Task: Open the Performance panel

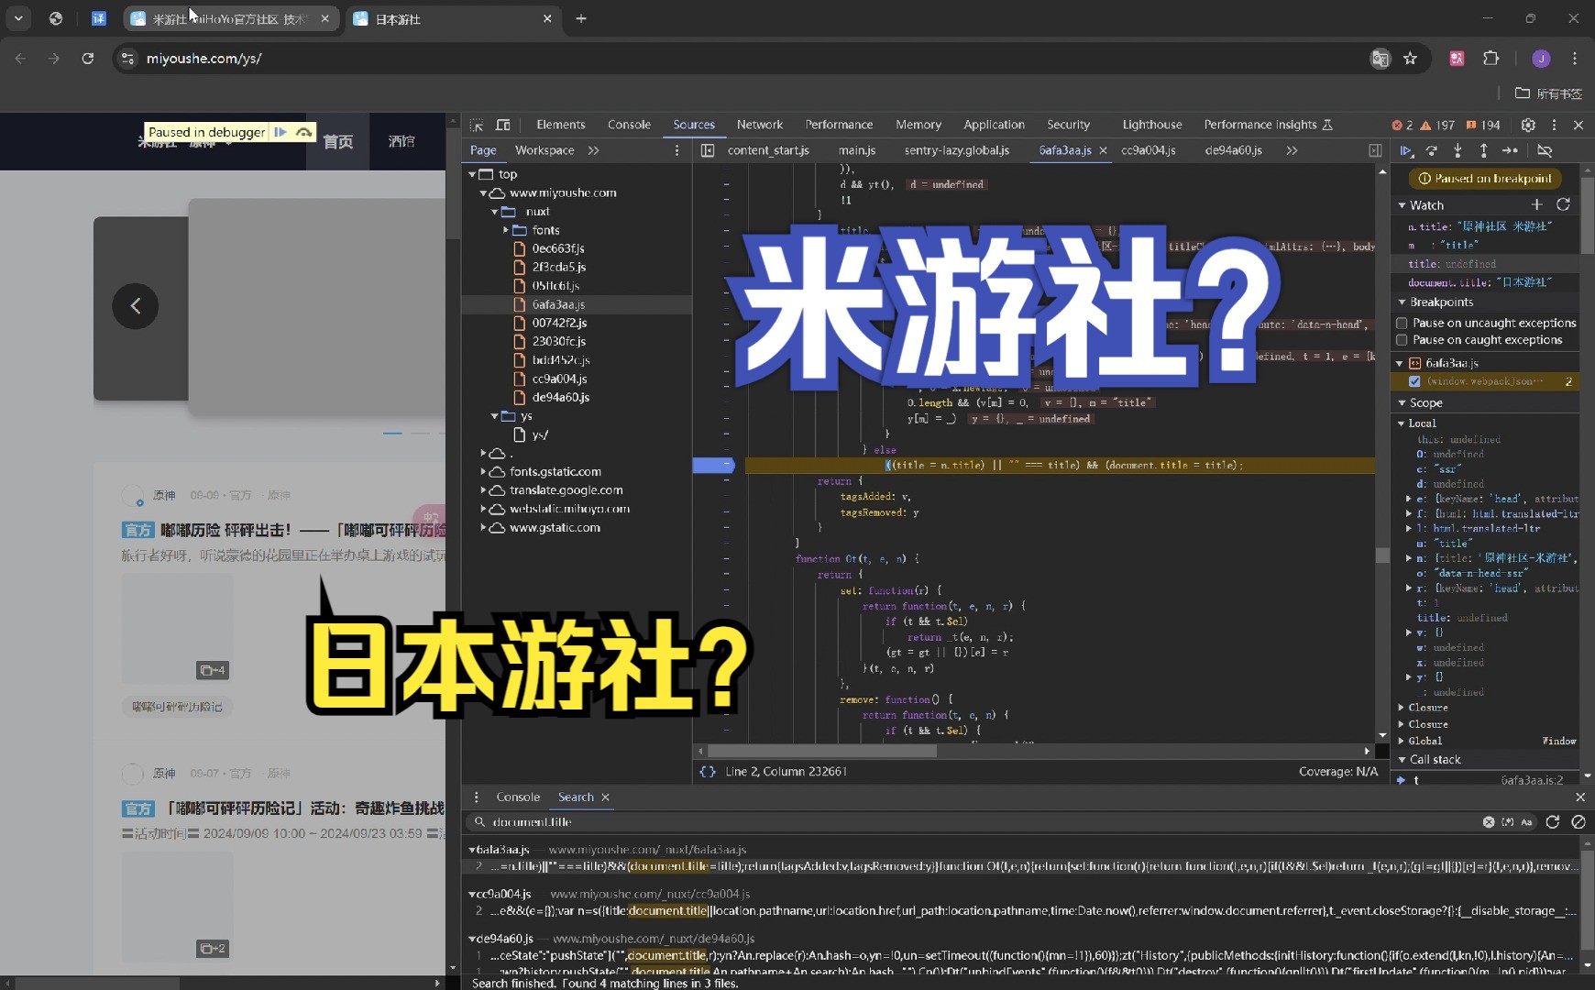Action: click(839, 125)
